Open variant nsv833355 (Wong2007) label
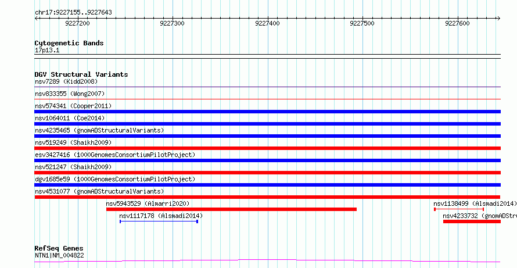Viewport: 517px width, 268px height. (x=70, y=94)
